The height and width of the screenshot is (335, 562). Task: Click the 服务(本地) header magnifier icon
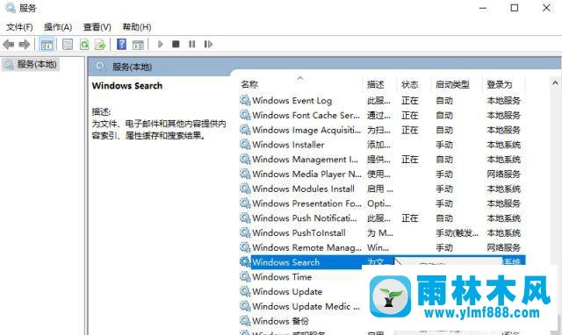(100, 67)
